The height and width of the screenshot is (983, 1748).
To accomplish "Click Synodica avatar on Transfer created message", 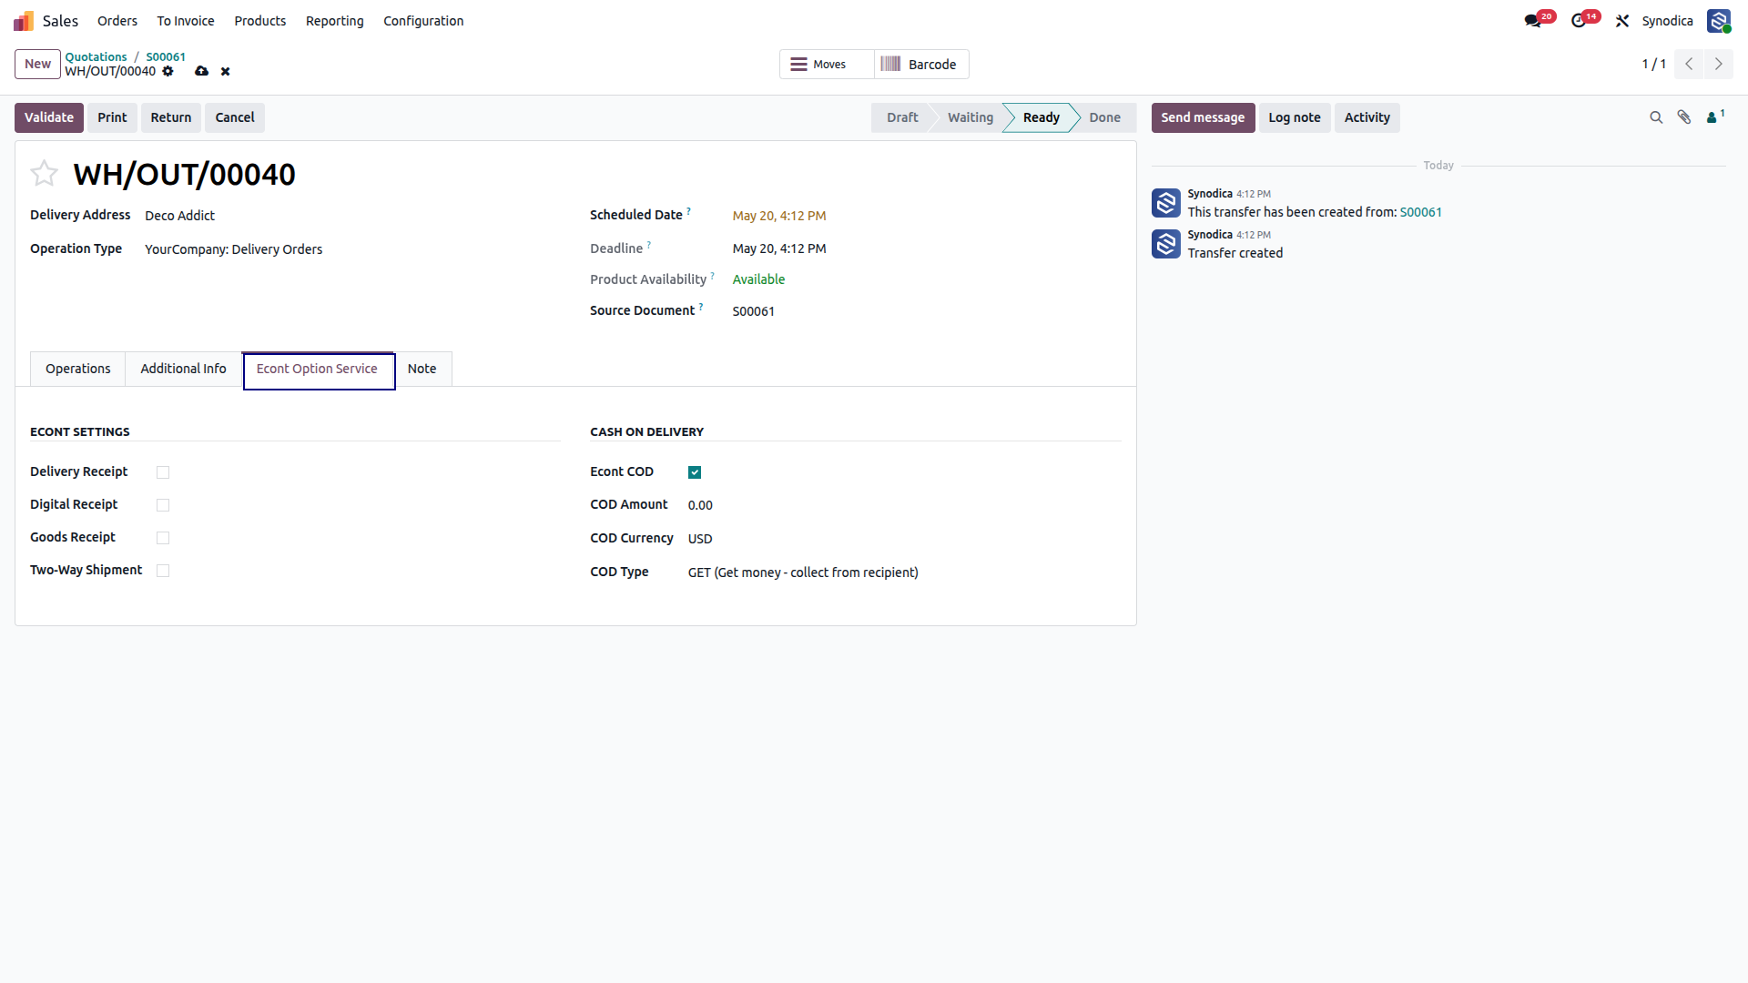I will (x=1165, y=244).
